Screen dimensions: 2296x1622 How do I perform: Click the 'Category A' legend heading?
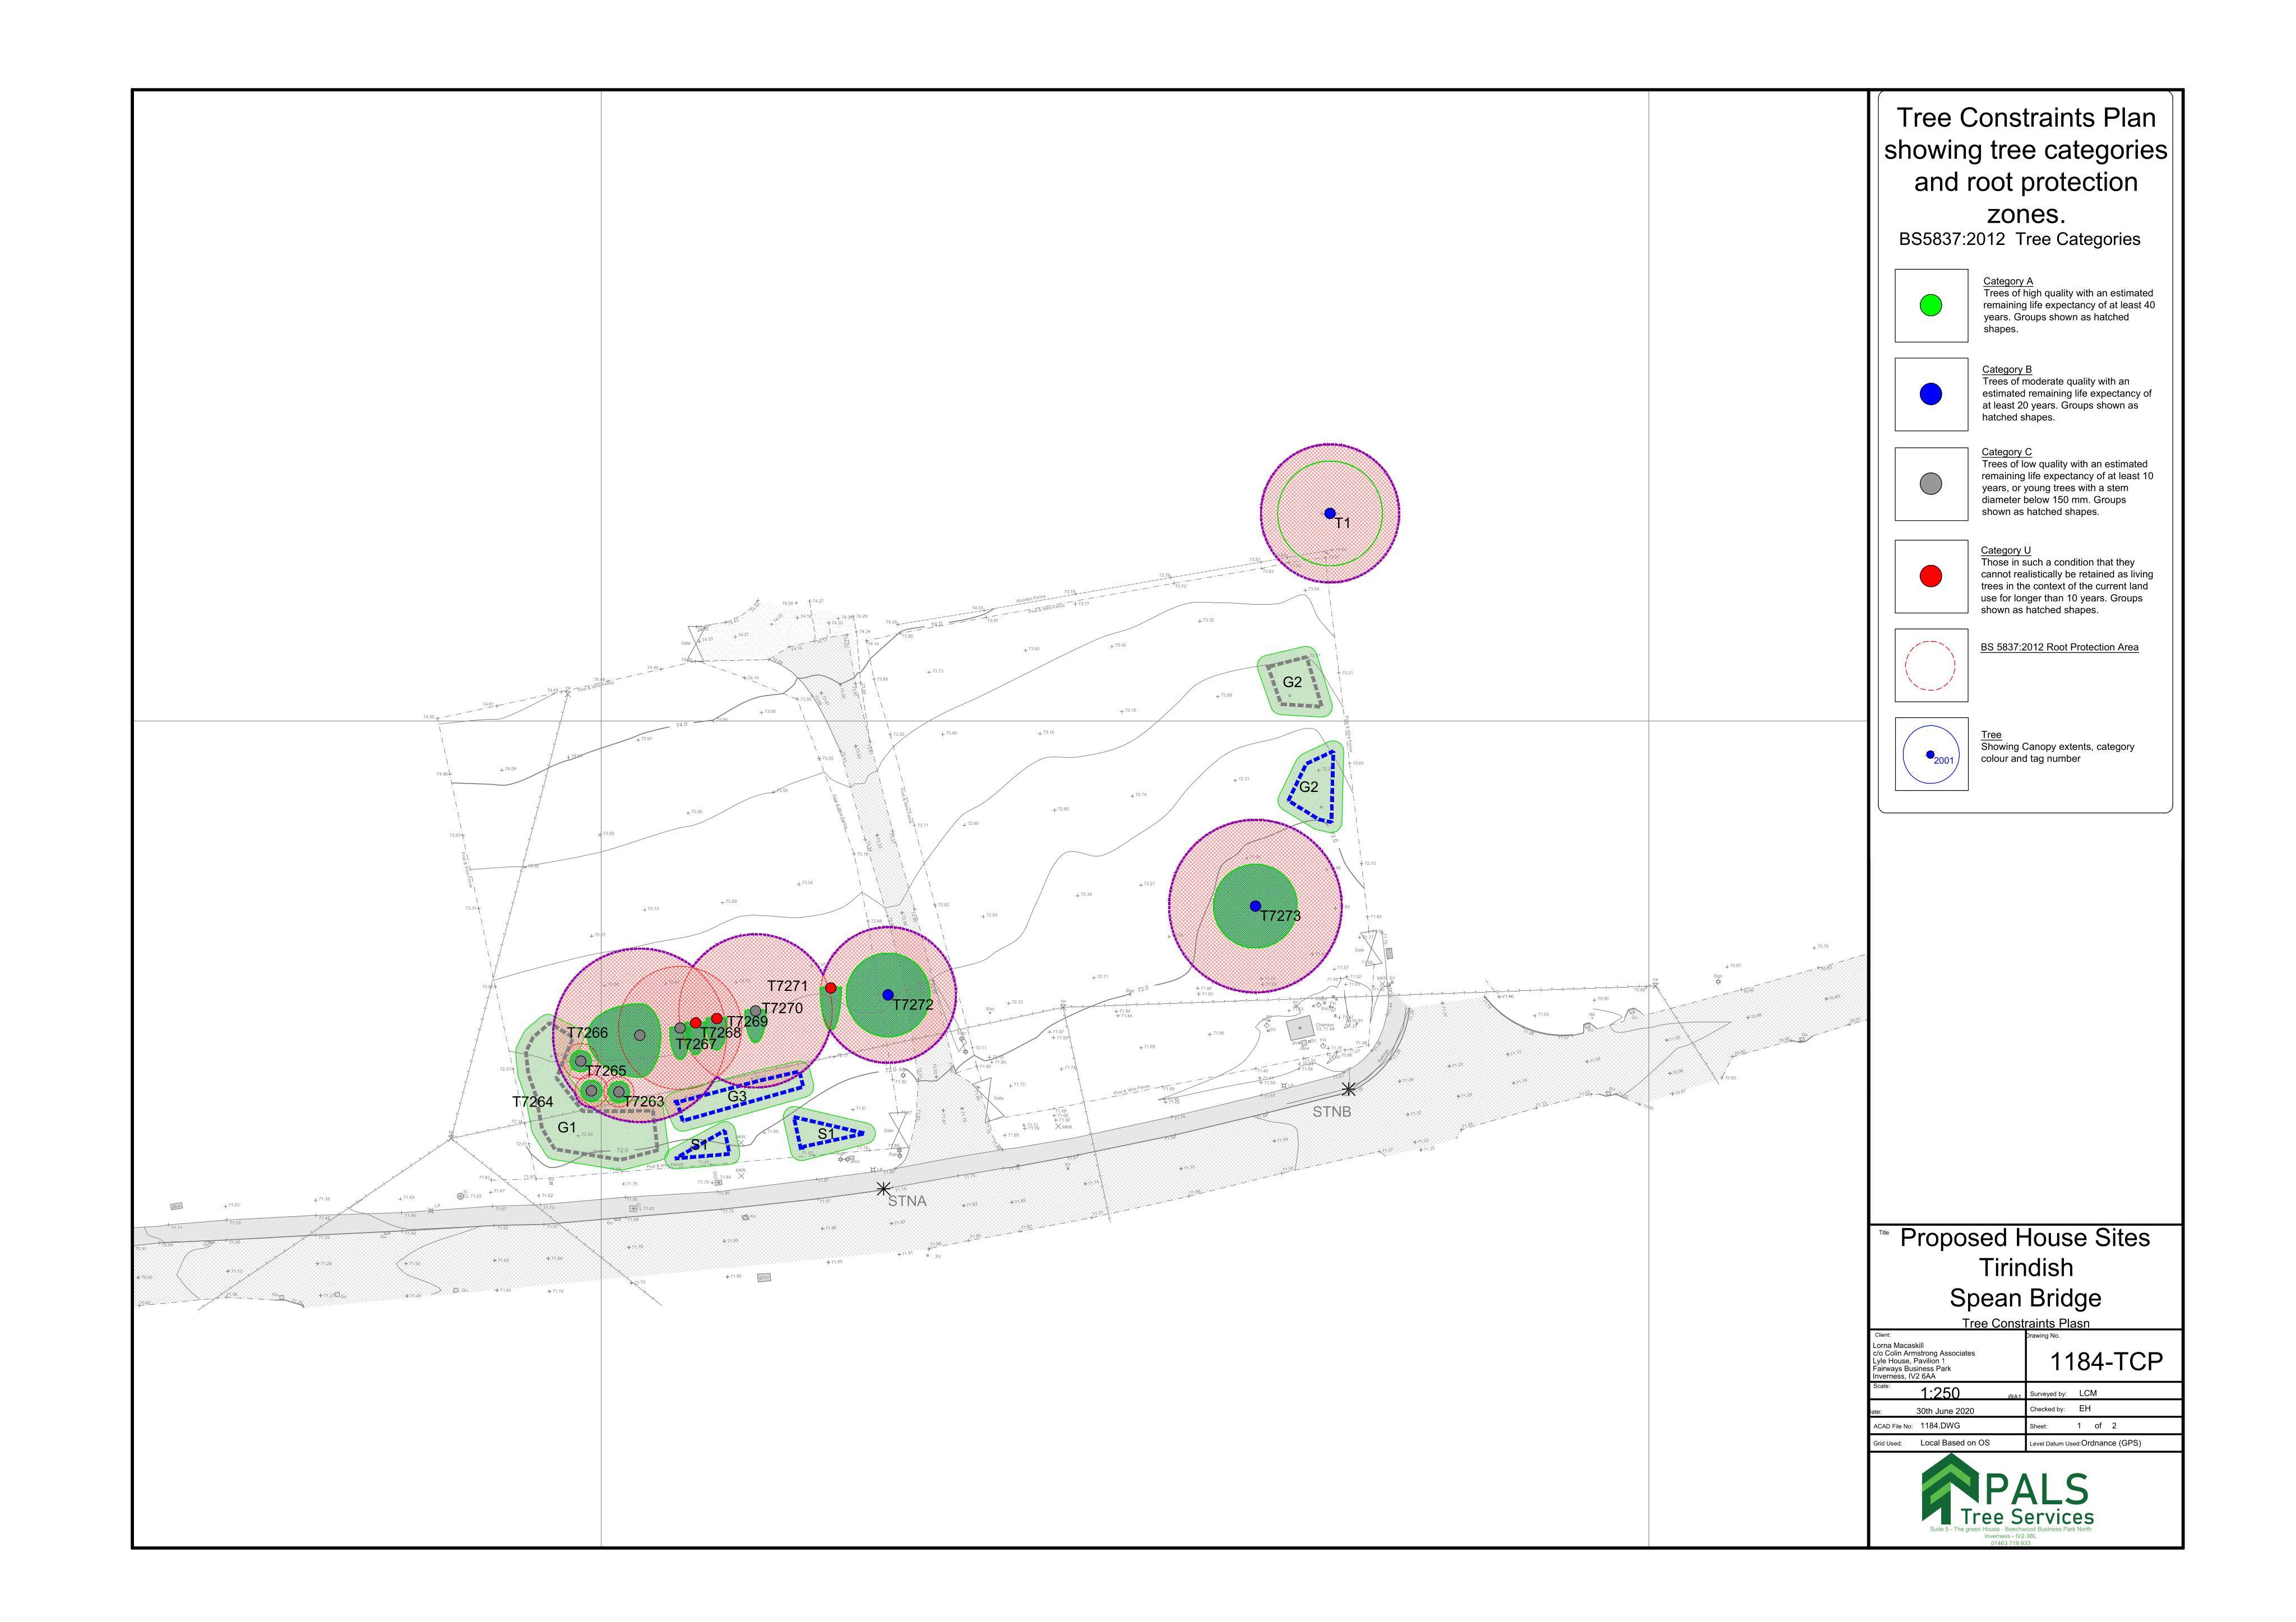pos(2008,281)
